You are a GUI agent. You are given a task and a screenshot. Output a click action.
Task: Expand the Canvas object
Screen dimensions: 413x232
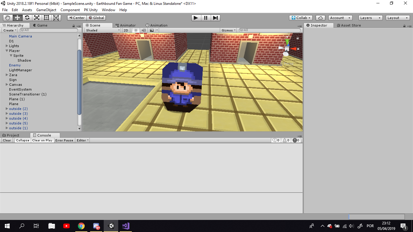7,85
